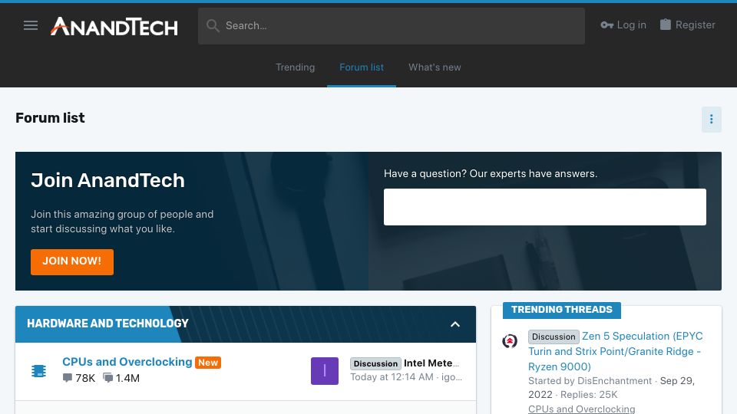Viewport: 737px width, 414px height.
Task: Collapse the Hardware and Technology section
Action: 454,324
